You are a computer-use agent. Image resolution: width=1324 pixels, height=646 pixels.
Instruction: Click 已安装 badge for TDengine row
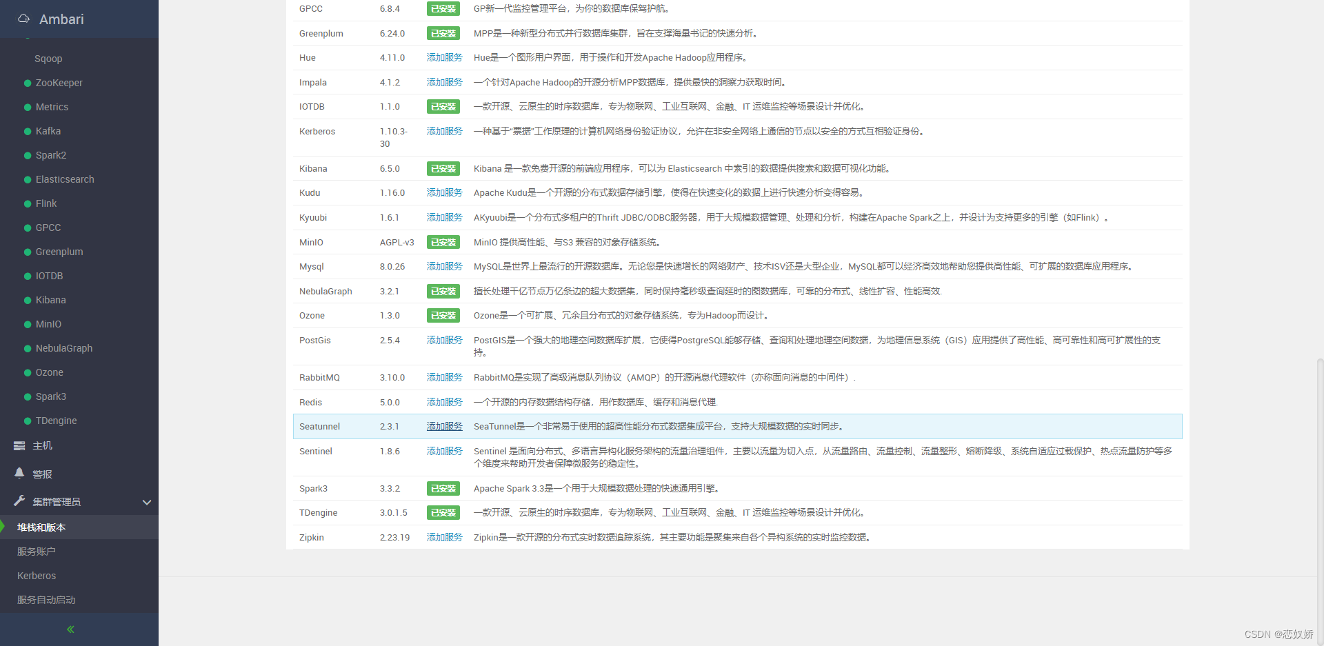[443, 513]
